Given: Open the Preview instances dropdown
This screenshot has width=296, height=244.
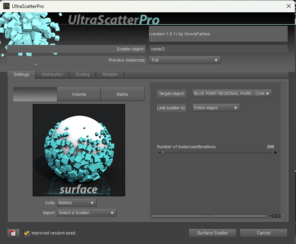Looking at the screenshot, I should [184, 60].
